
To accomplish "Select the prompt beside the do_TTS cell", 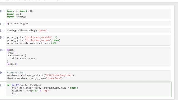I will point(3,85).
